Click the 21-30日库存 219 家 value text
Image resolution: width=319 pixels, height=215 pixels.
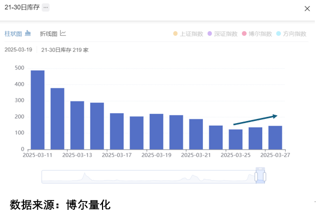pos(65,50)
